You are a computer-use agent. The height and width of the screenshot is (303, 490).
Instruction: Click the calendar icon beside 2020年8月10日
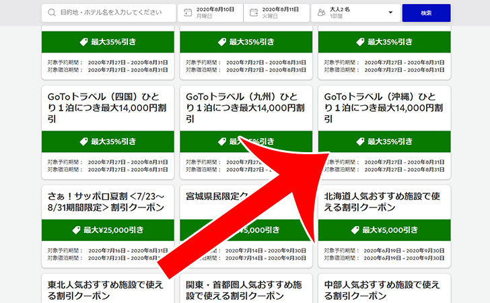(188, 13)
